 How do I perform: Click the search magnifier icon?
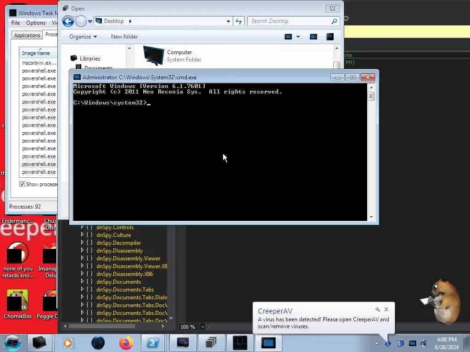point(335,21)
